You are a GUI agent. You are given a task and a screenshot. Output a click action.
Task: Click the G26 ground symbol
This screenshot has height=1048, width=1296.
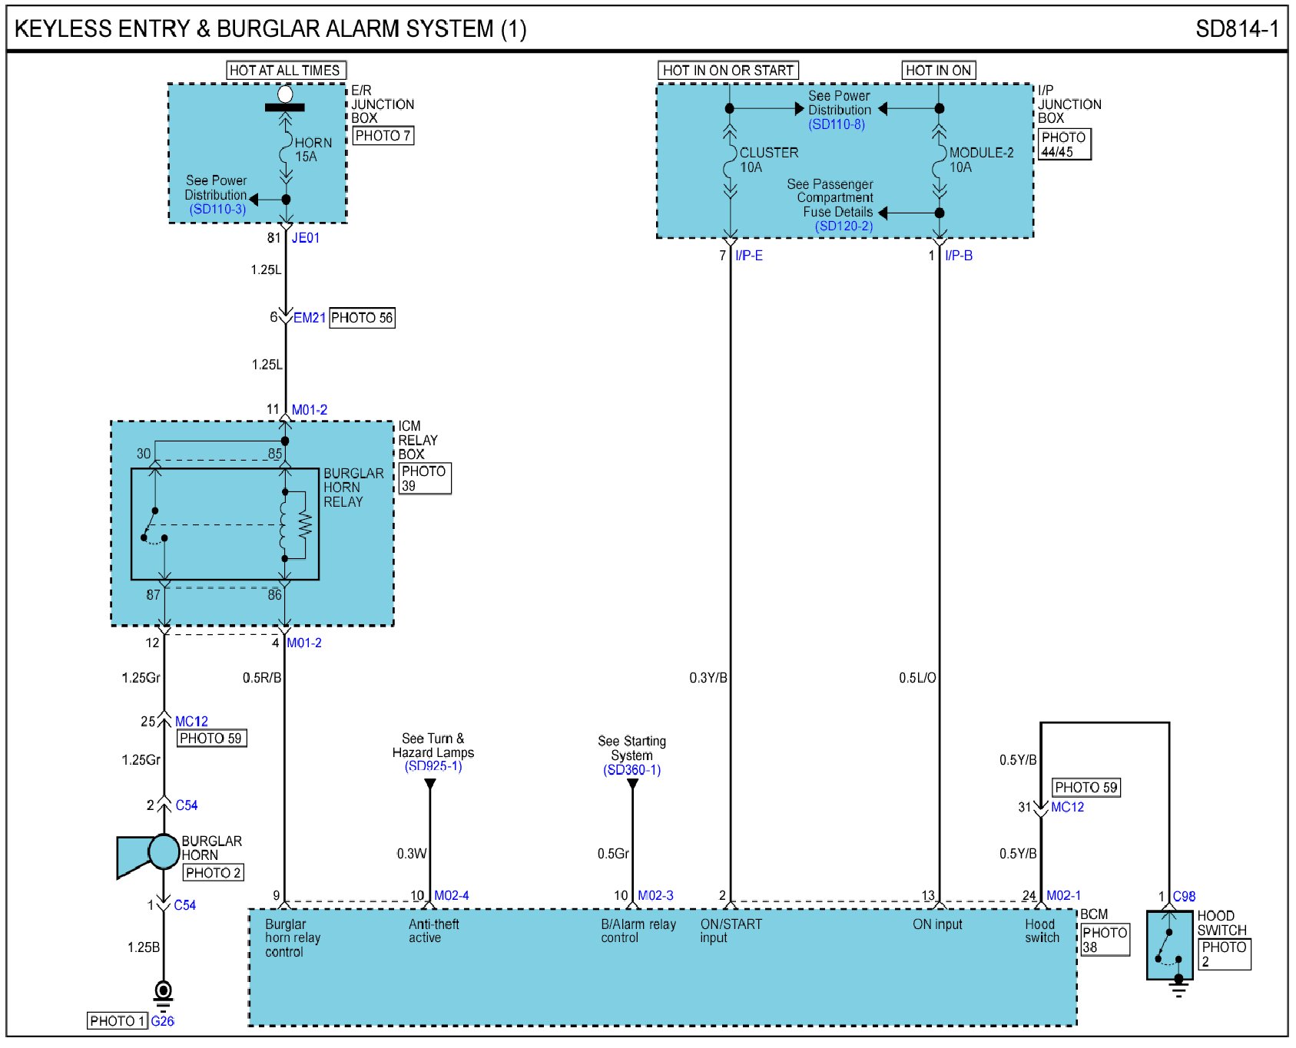[163, 992]
